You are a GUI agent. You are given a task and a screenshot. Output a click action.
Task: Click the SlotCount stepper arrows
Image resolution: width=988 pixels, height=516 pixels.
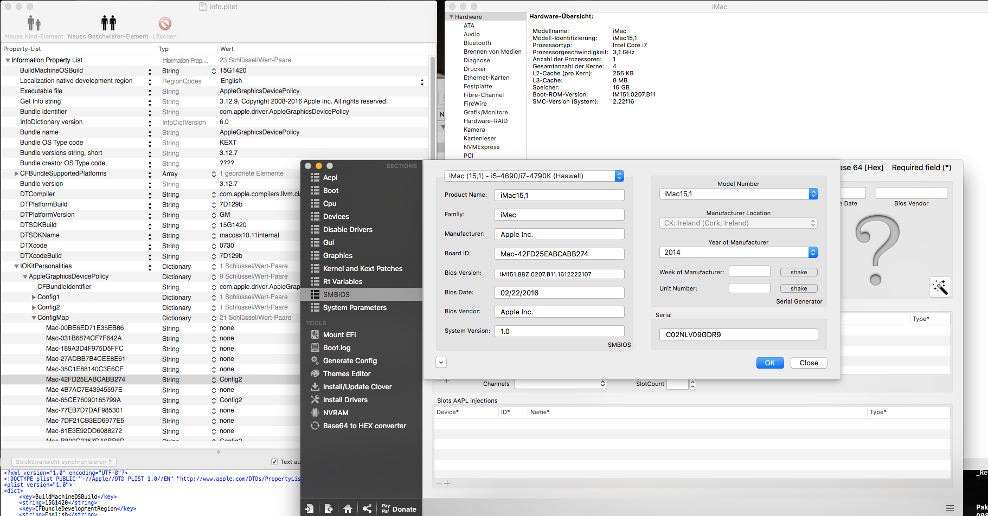pos(692,384)
